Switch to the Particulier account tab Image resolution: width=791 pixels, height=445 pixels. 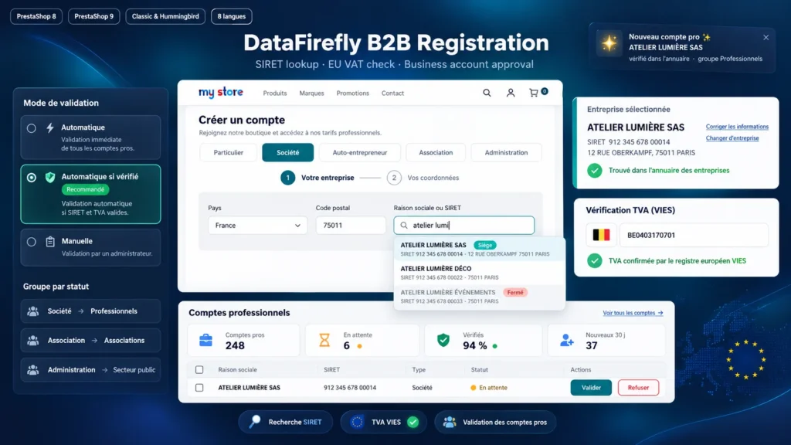(x=229, y=152)
